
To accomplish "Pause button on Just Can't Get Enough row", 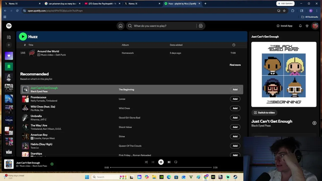I will (x=25, y=89).
